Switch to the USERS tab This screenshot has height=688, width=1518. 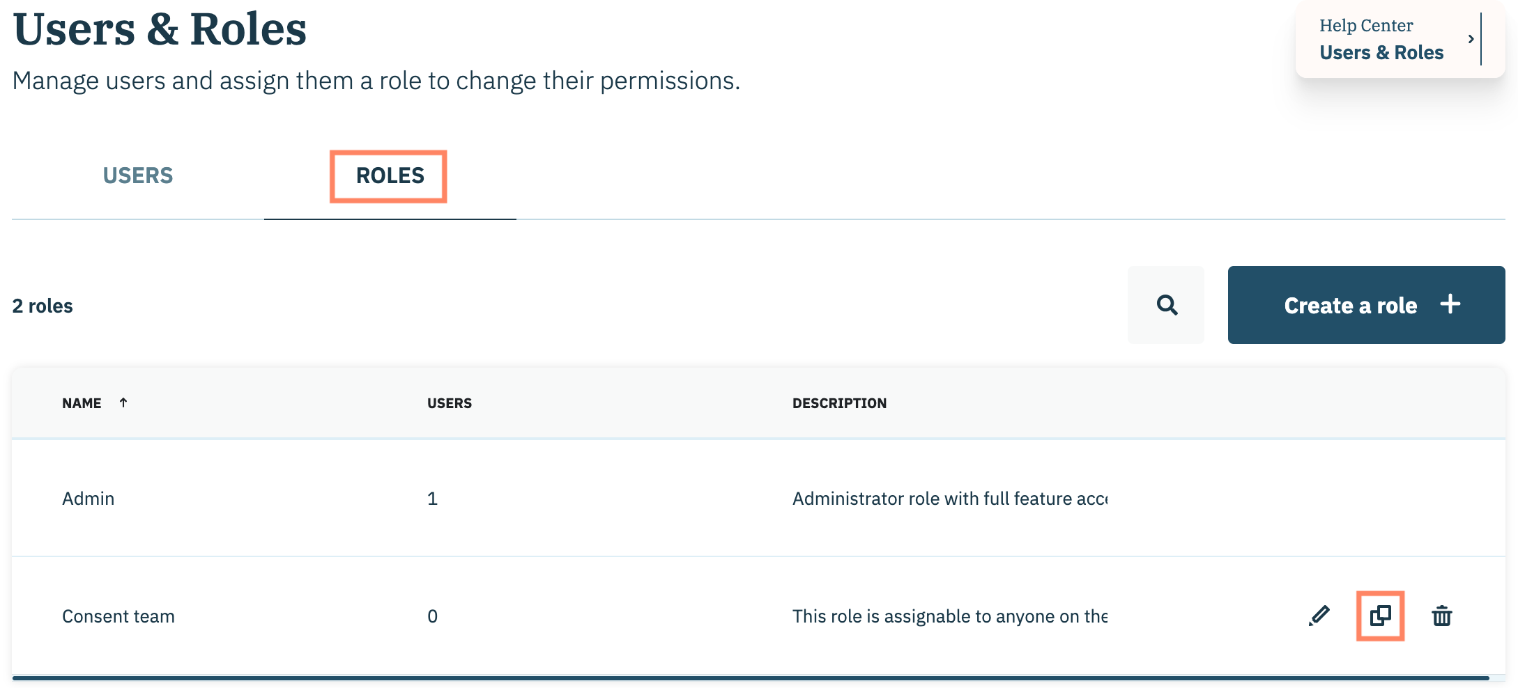(x=138, y=175)
